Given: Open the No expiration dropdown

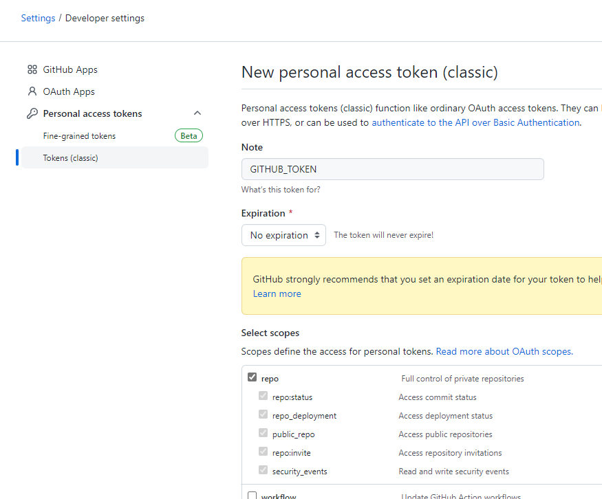Looking at the screenshot, I should pyautogui.click(x=283, y=235).
